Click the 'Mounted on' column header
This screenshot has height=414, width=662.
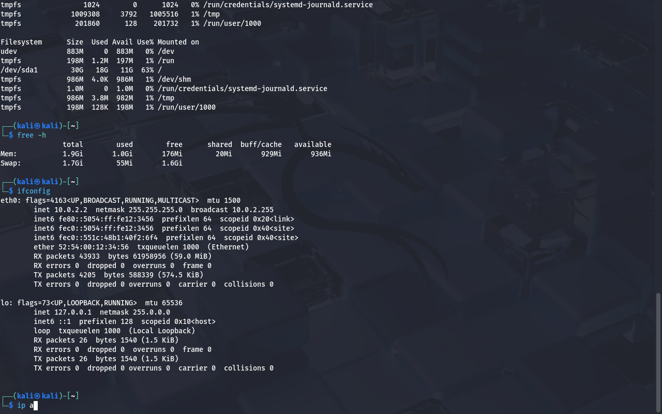178,42
